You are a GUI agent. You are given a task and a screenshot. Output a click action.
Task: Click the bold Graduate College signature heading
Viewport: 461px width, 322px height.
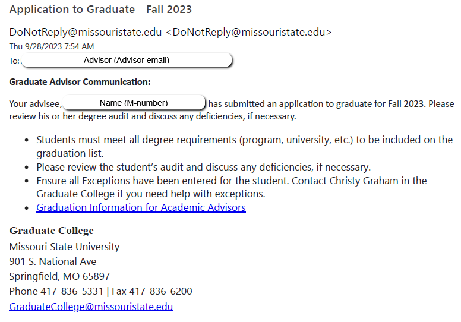[x=51, y=231]
